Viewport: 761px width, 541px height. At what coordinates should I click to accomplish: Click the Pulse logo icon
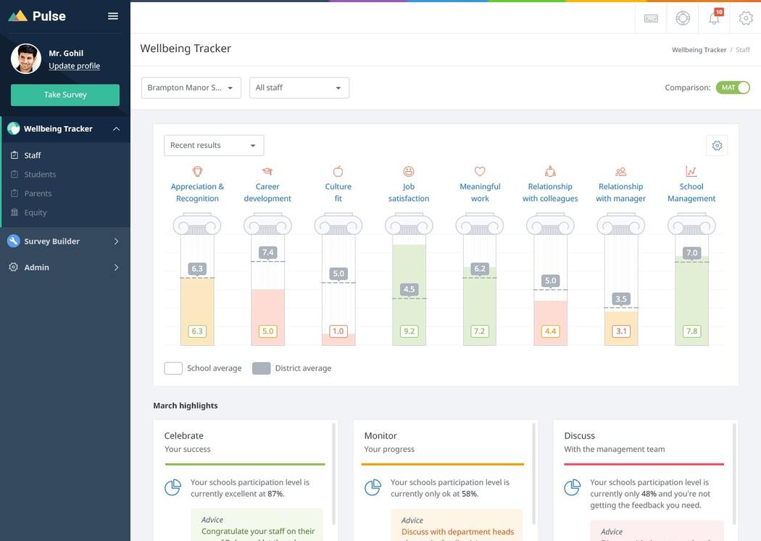[18, 16]
